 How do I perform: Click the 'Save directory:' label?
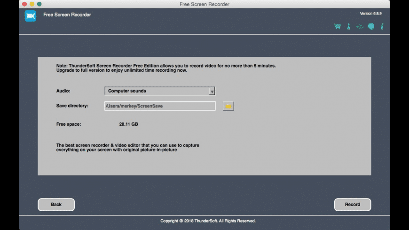point(72,106)
